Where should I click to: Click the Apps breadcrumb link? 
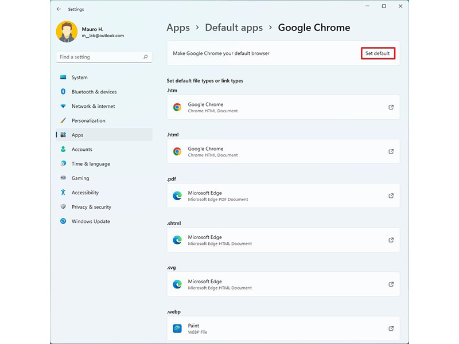tap(178, 28)
